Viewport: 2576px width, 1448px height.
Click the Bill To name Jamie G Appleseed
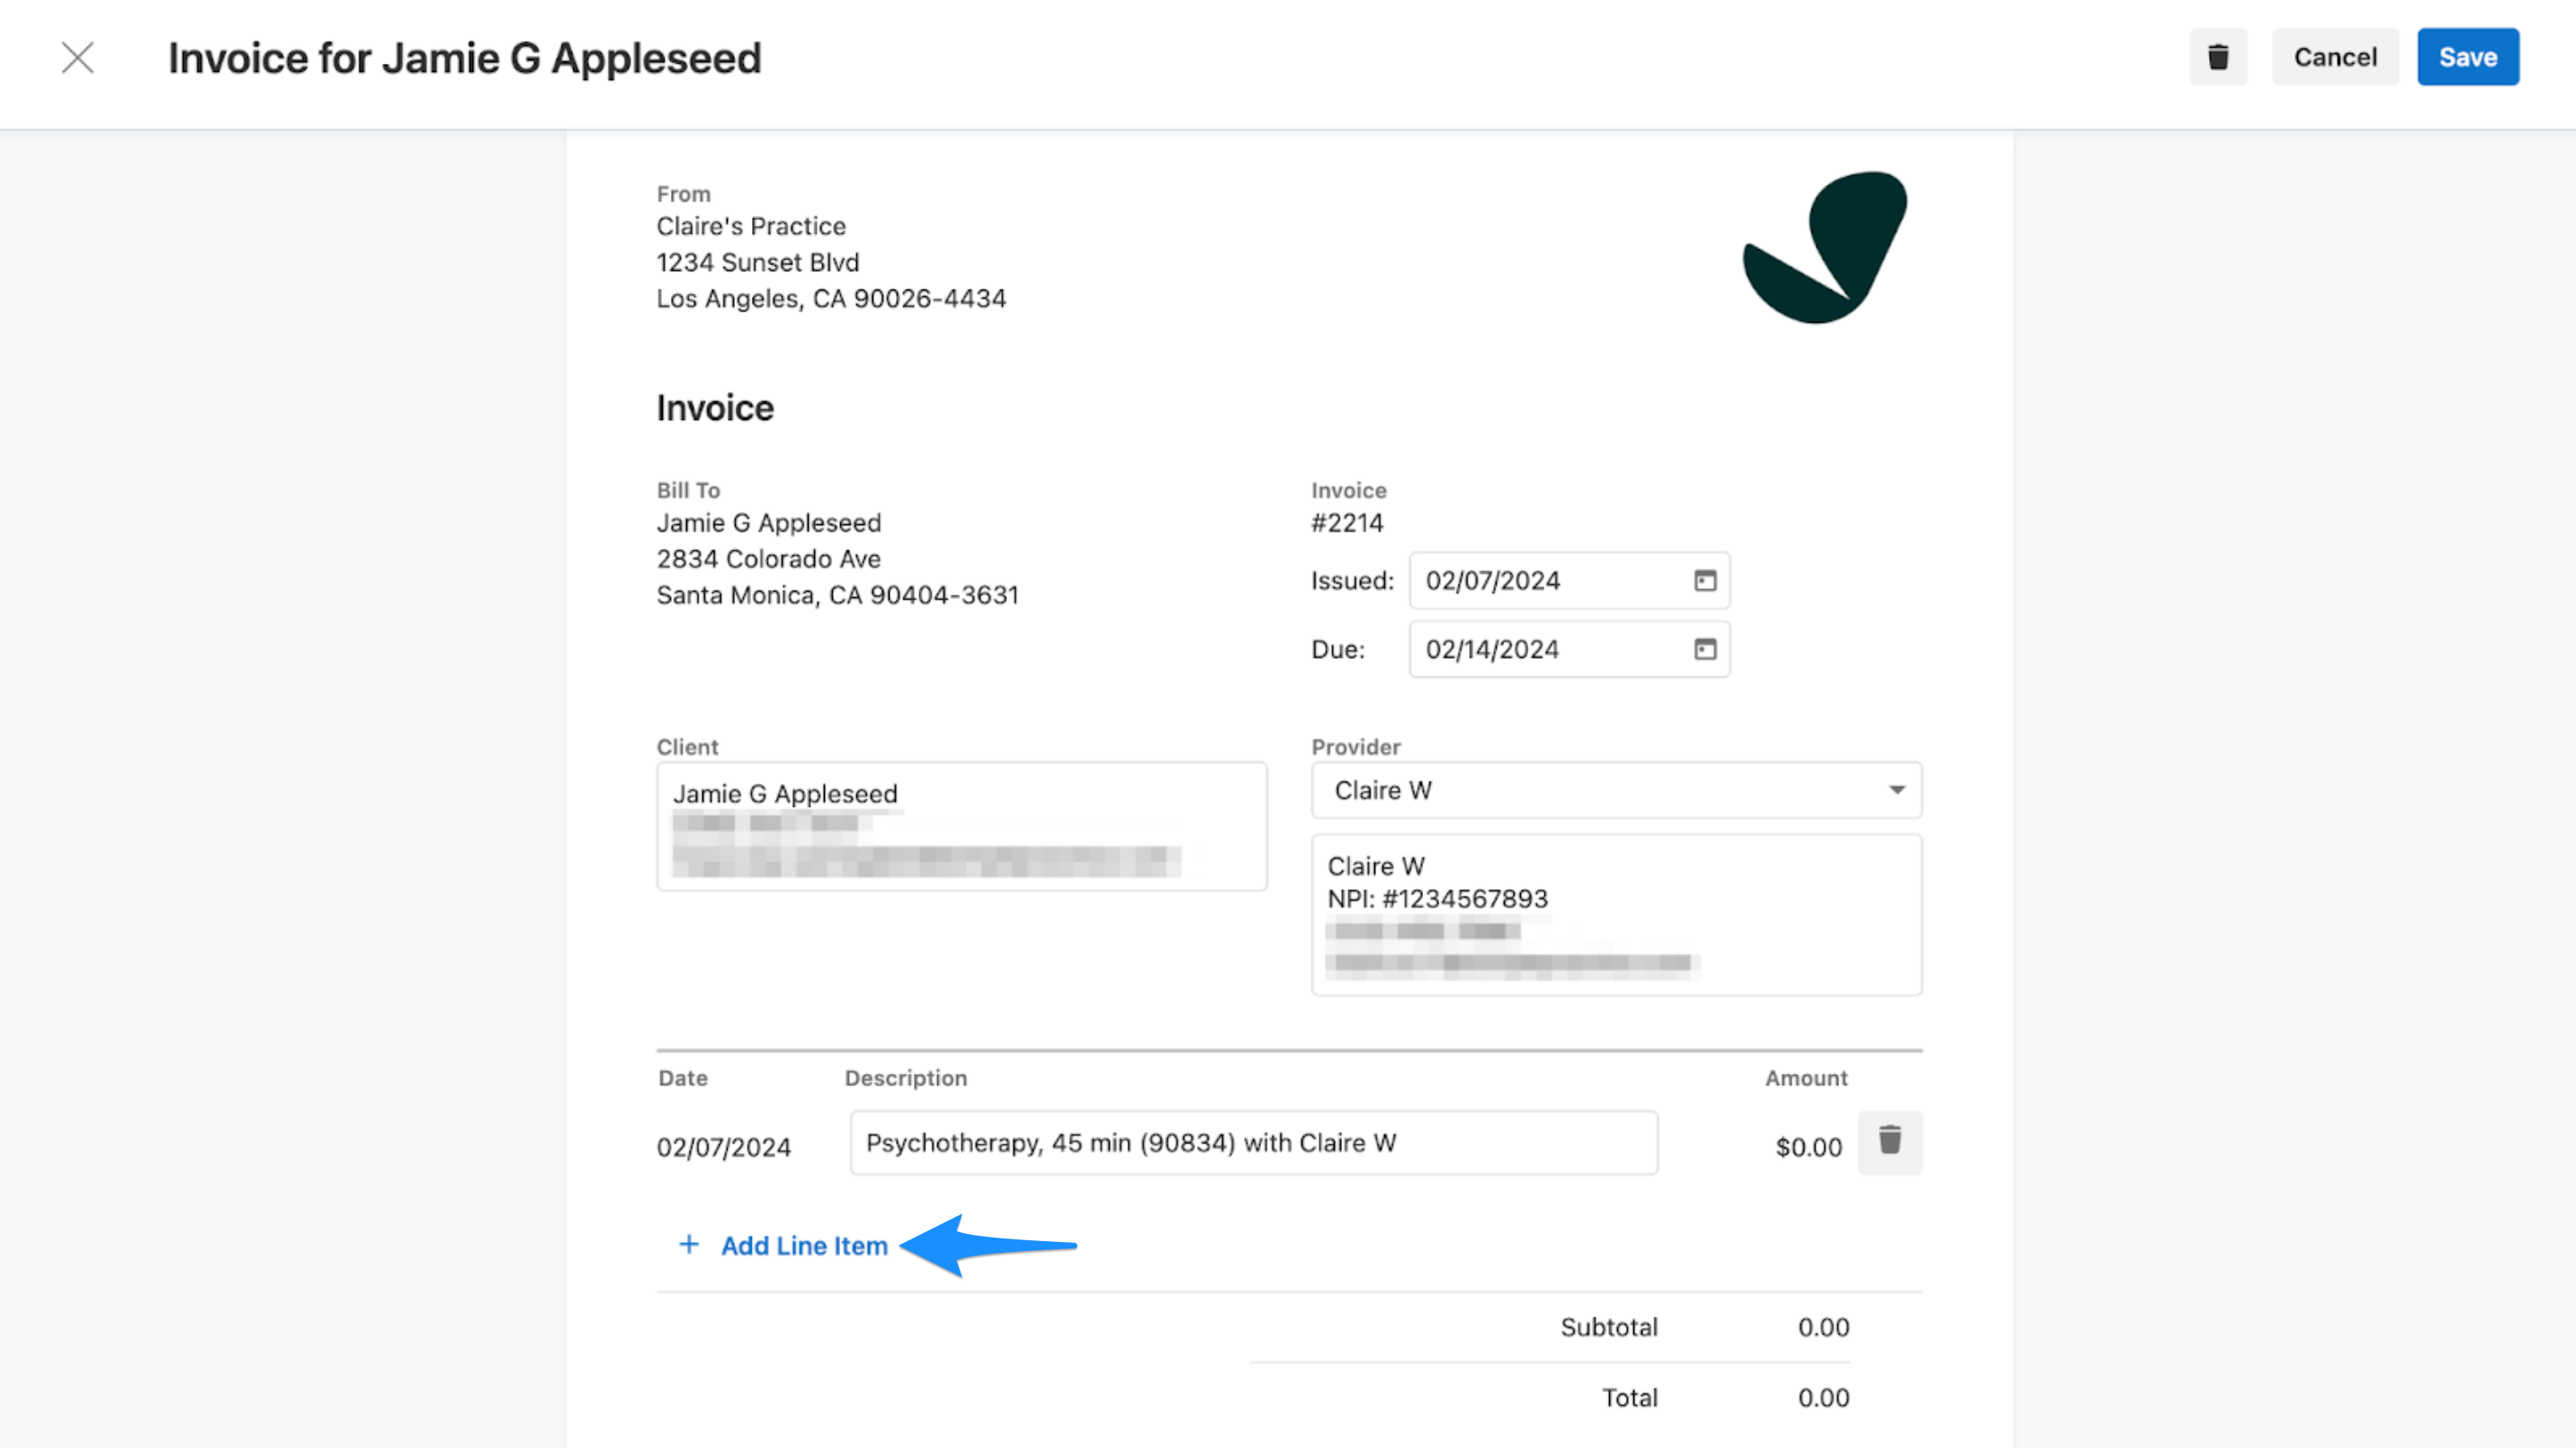click(768, 523)
